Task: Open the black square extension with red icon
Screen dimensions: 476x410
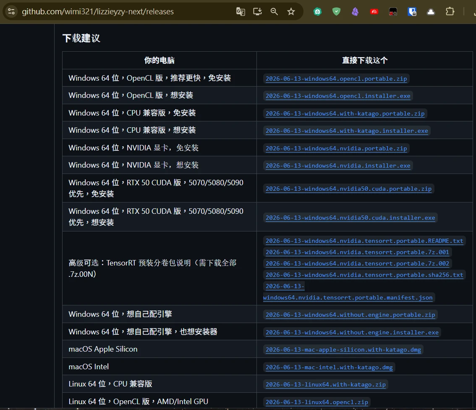Action: 393,12
